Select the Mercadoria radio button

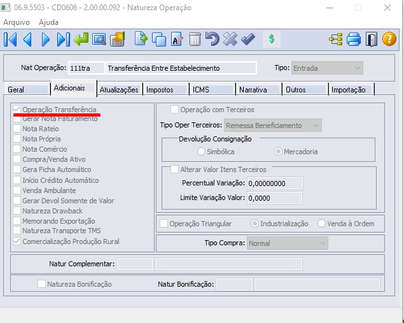pos(278,152)
